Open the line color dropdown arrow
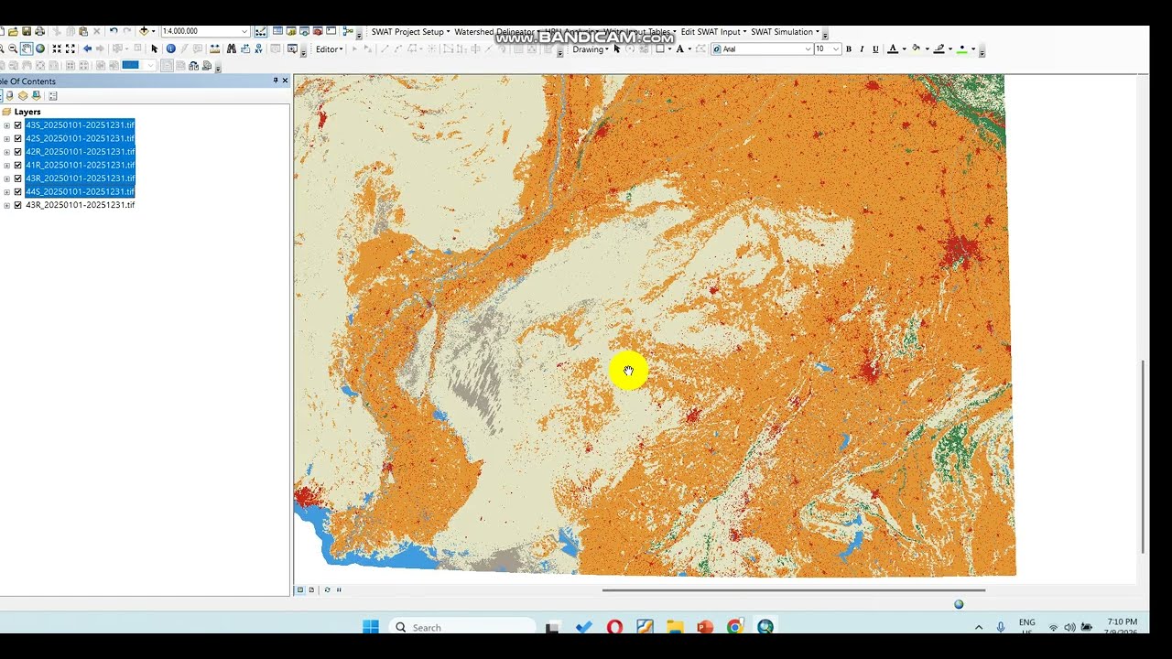This screenshot has height=659, width=1172. 950,49
